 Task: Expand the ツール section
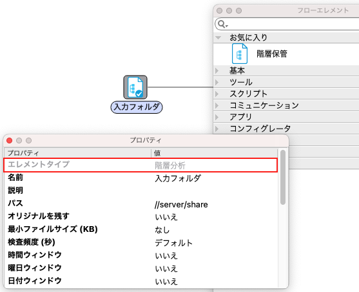click(217, 82)
